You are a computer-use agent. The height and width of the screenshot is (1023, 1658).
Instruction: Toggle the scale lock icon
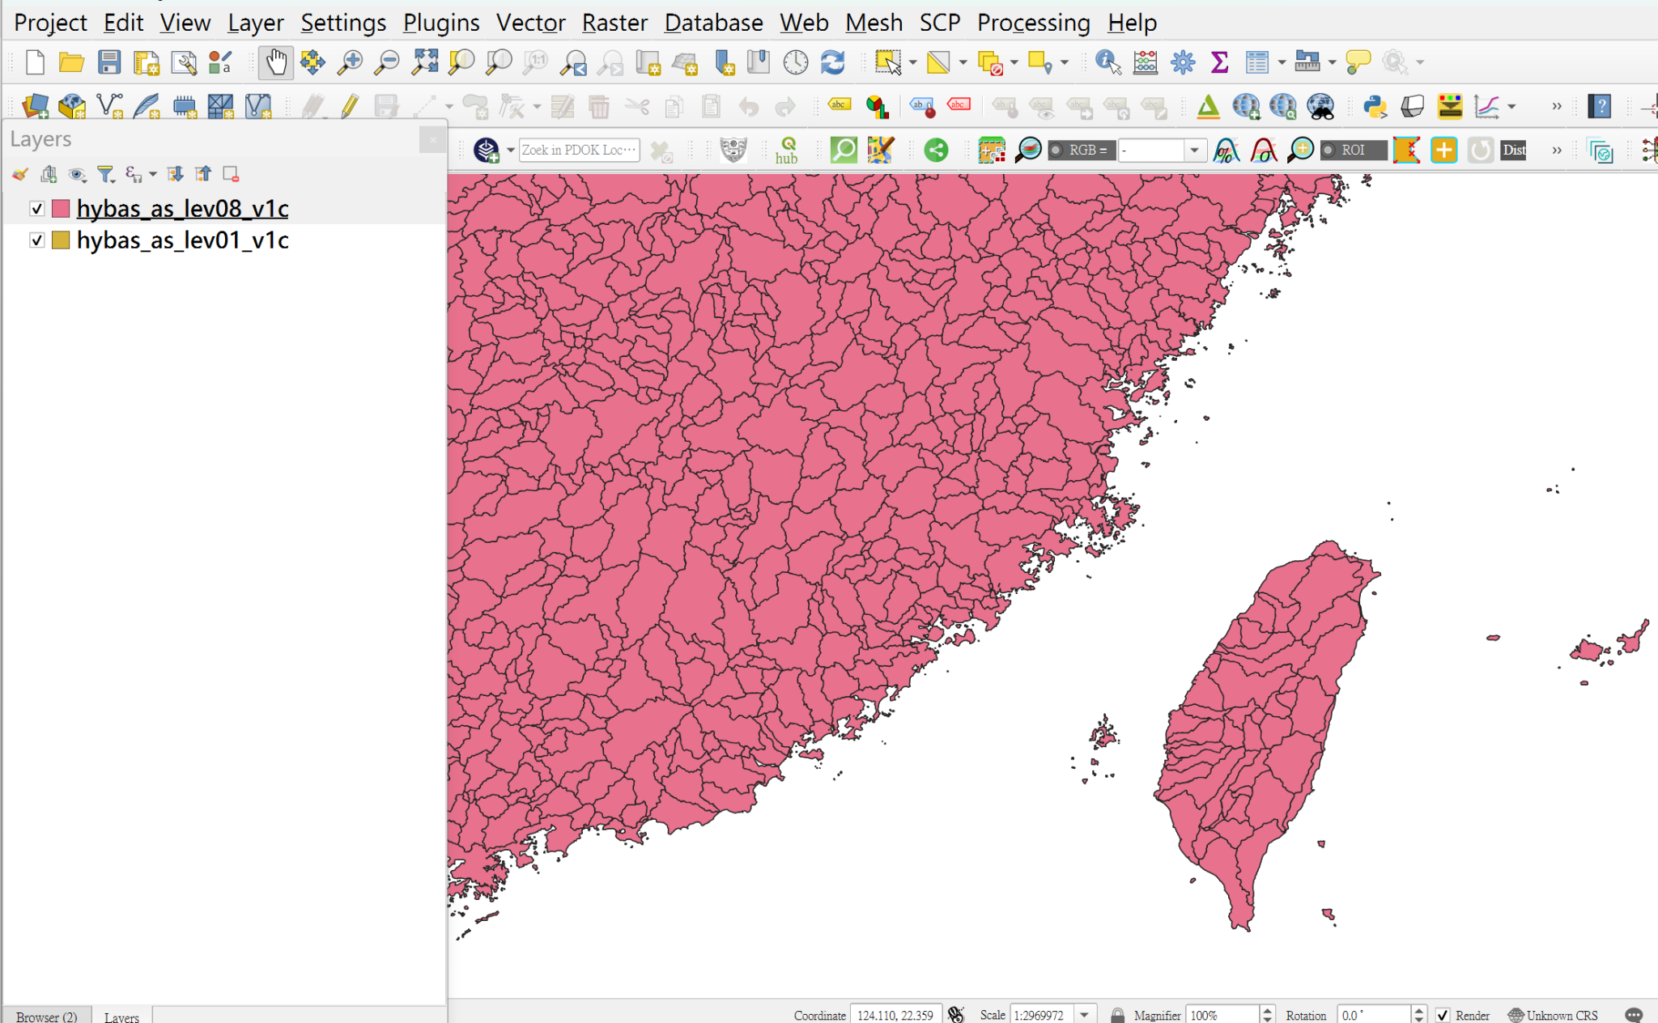click(x=1117, y=1015)
